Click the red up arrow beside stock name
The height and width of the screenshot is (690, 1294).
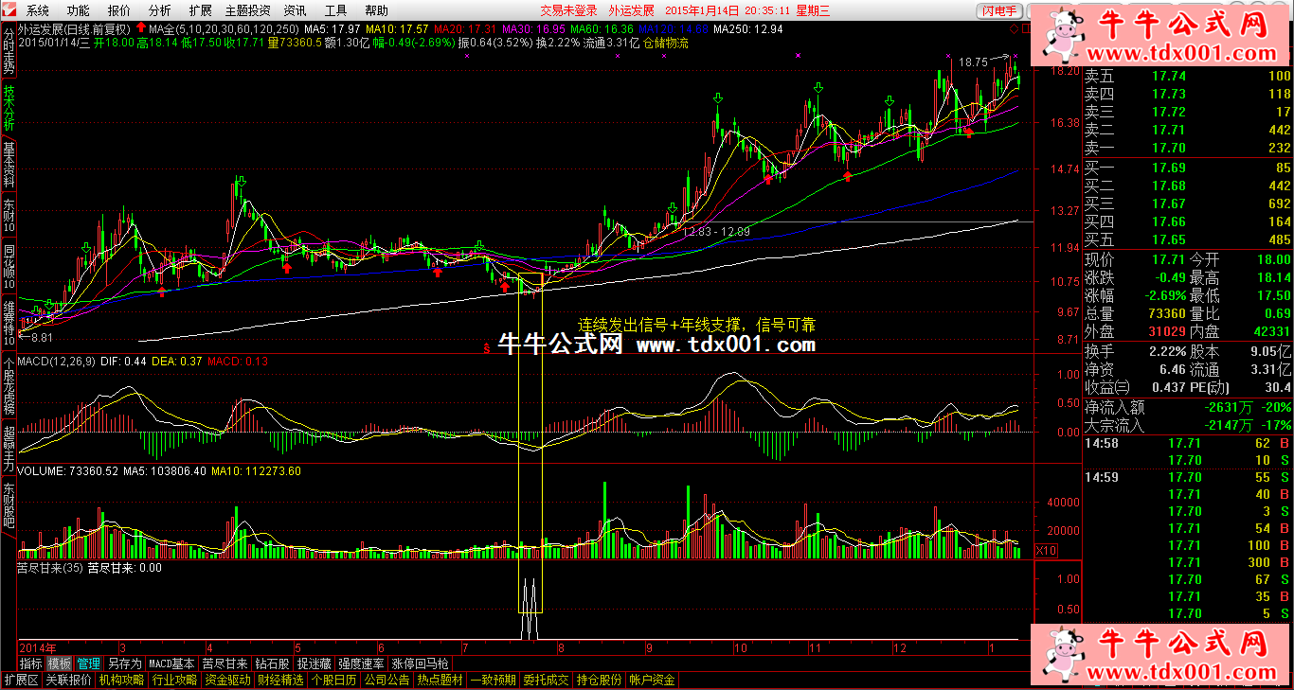[x=141, y=29]
